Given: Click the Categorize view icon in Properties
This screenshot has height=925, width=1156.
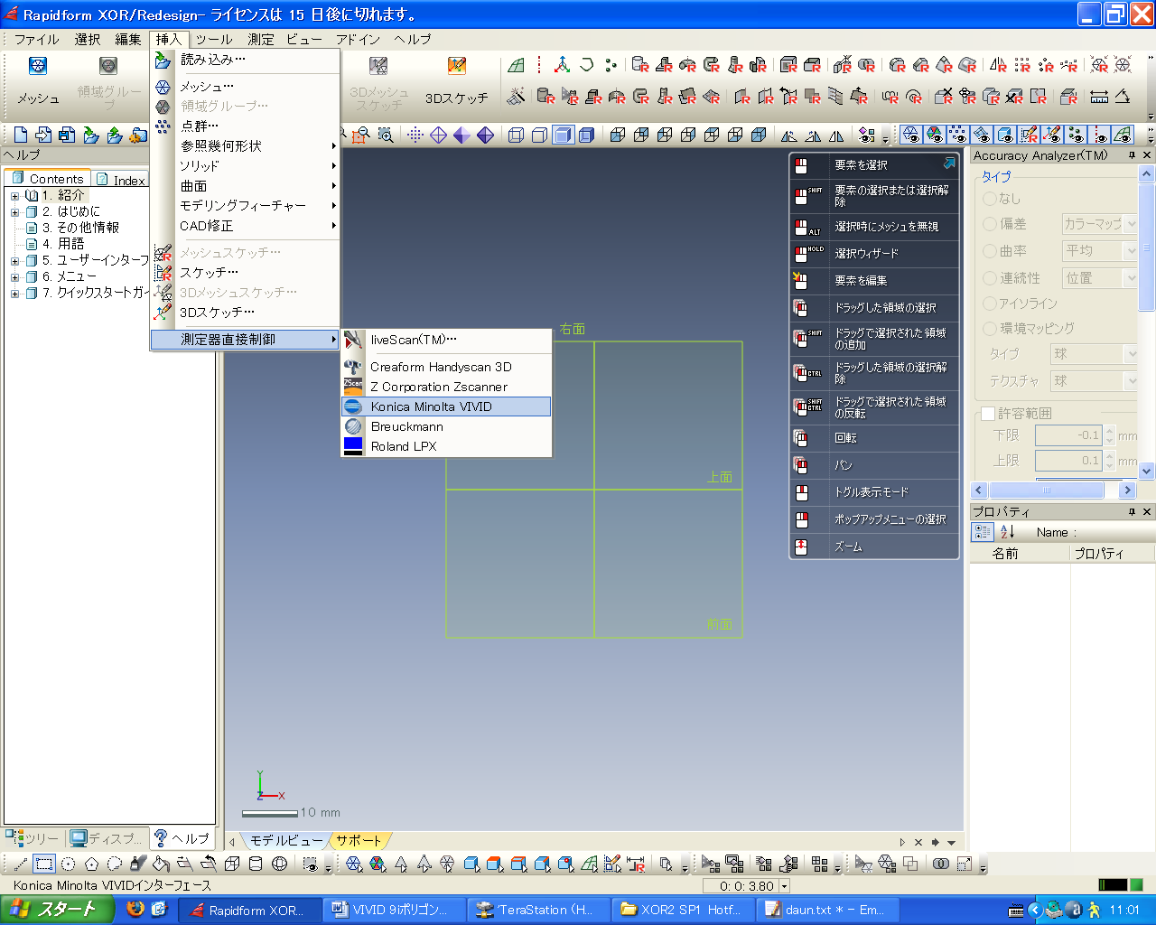Looking at the screenshot, I should 983,532.
